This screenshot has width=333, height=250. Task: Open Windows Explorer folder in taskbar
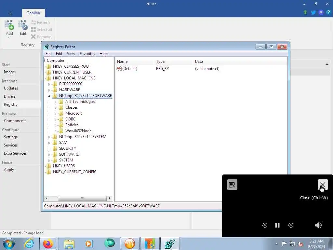69,244
